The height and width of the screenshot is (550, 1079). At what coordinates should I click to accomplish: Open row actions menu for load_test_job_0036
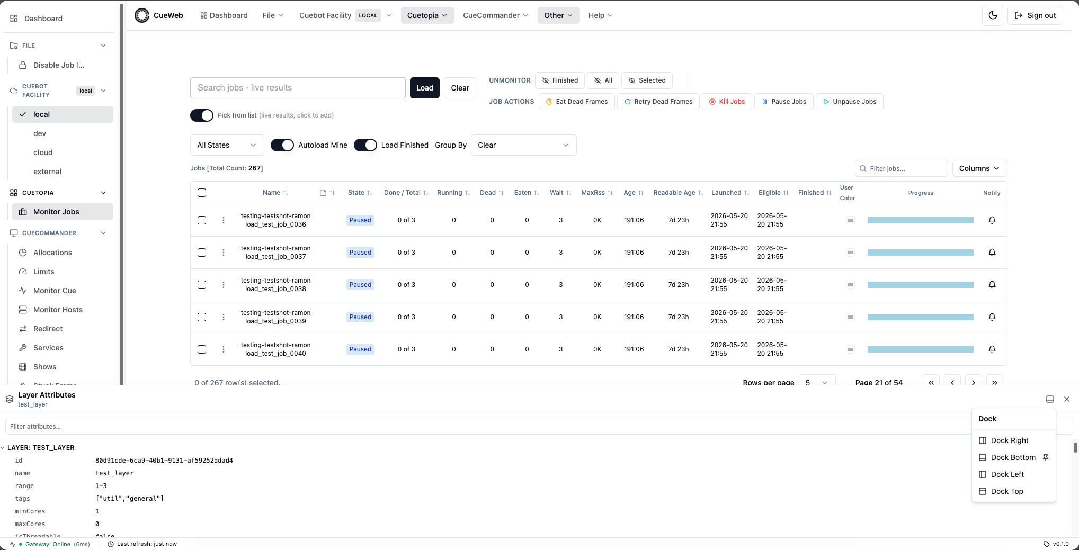click(224, 220)
